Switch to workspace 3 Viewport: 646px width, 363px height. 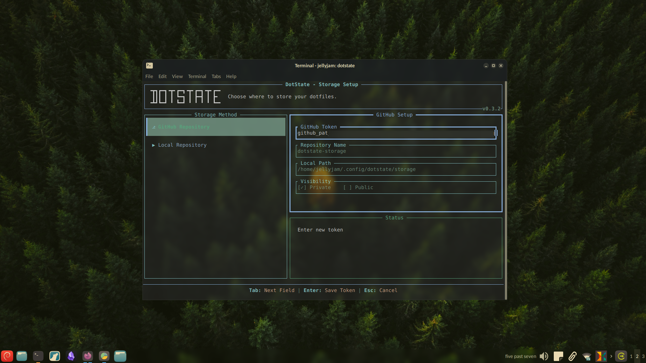pos(643,356)
